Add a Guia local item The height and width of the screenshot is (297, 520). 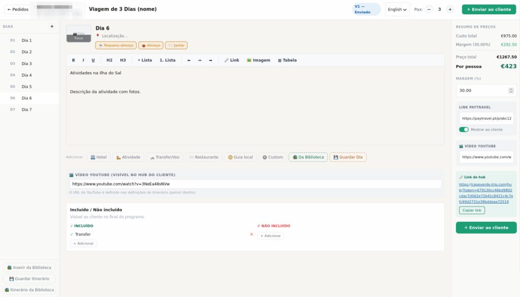(240, 157)
